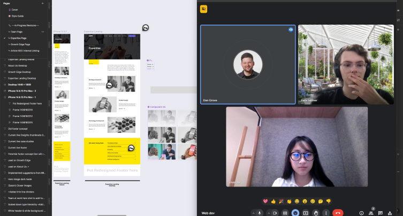The height and width of the screenshot is (216, 403).
Task: Select Put Redesigned Footer here layer
Action: coord(27,103)
